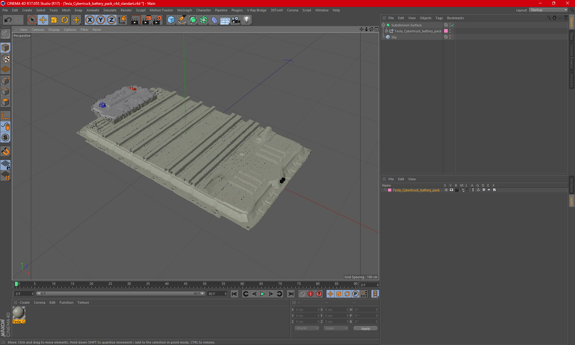Add a Subdivision Surface generator

(x=193, y=20)
